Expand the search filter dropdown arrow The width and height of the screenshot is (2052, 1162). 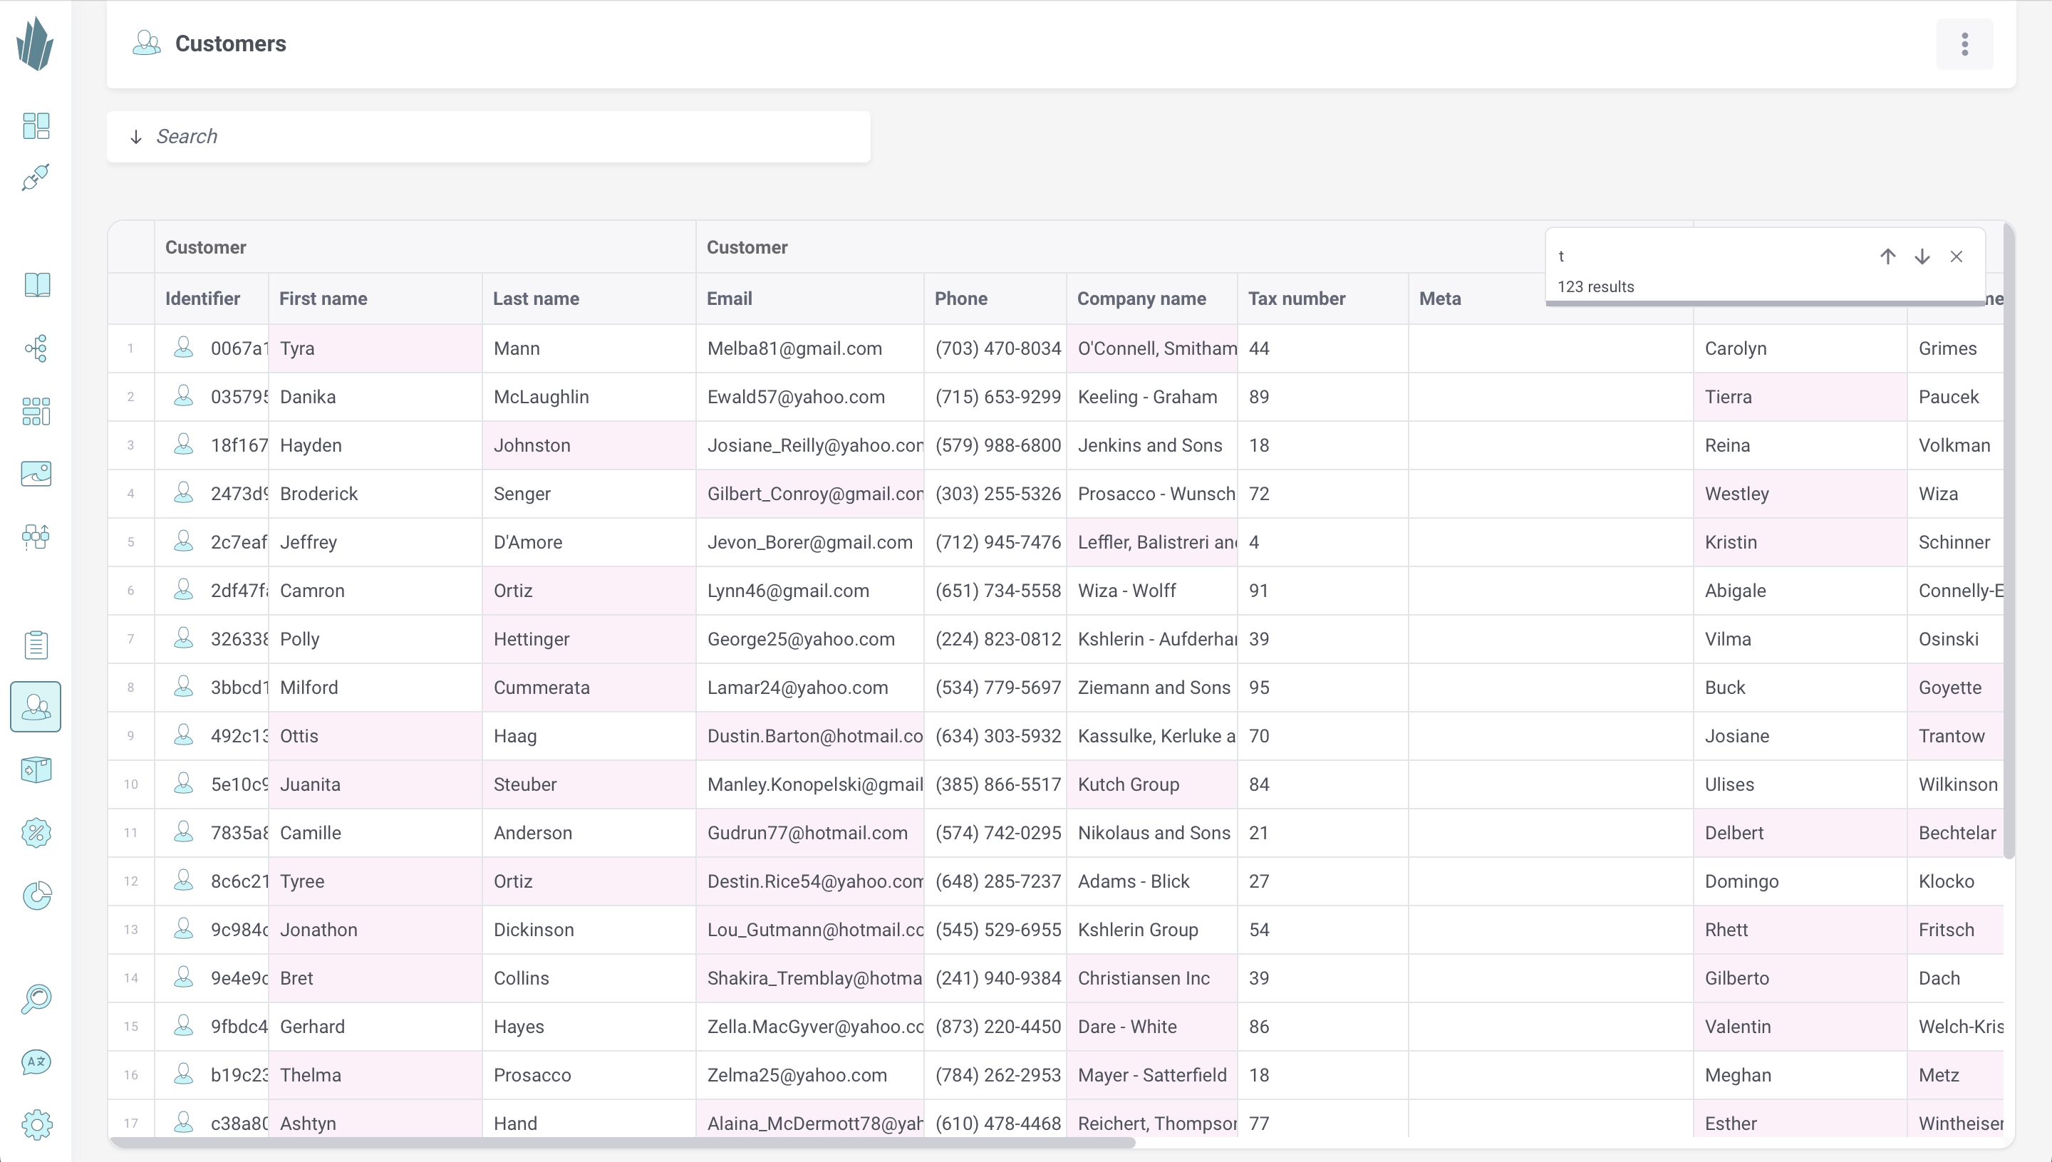point(137,137)
